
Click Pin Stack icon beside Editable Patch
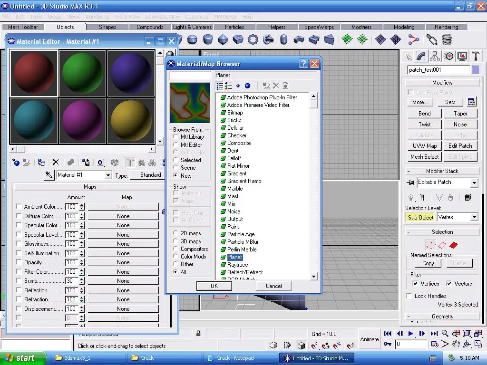click(x=410, y=182)
